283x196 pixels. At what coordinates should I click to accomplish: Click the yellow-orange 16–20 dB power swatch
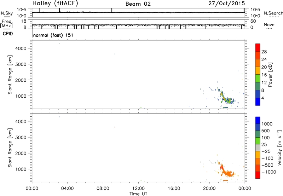click(258, 71)
